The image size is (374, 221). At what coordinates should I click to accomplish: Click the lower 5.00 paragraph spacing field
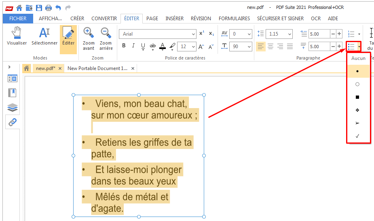click(x=319, y=47)
